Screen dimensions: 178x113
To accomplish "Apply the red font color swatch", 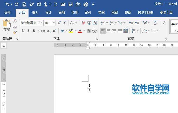I will (80, 31).
